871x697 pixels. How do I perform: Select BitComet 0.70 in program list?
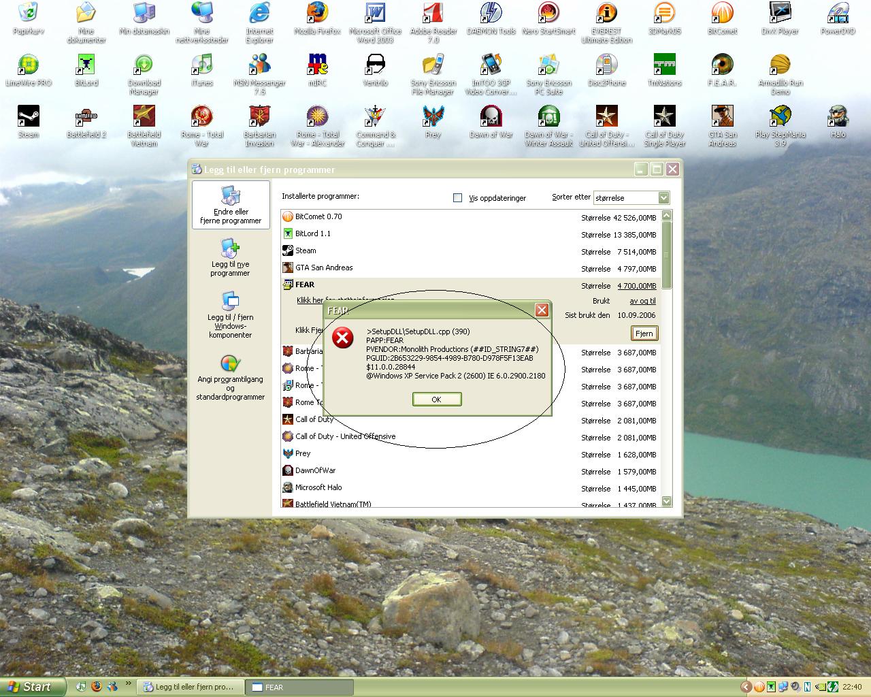(470, 217)
